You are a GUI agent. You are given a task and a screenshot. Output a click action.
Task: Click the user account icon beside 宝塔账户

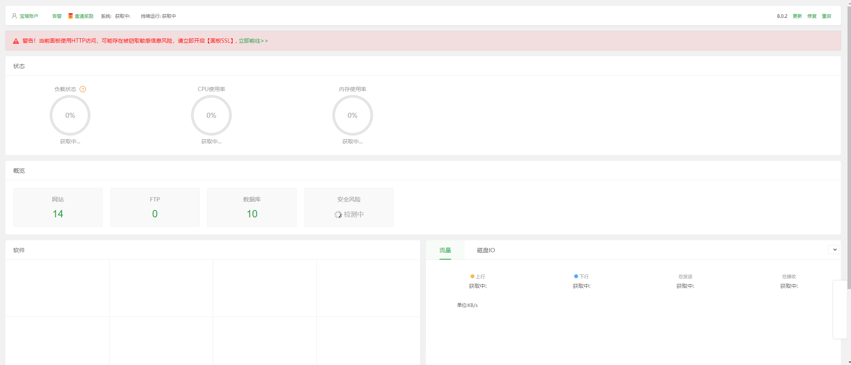pyautogui.click(x=14, y=16)
